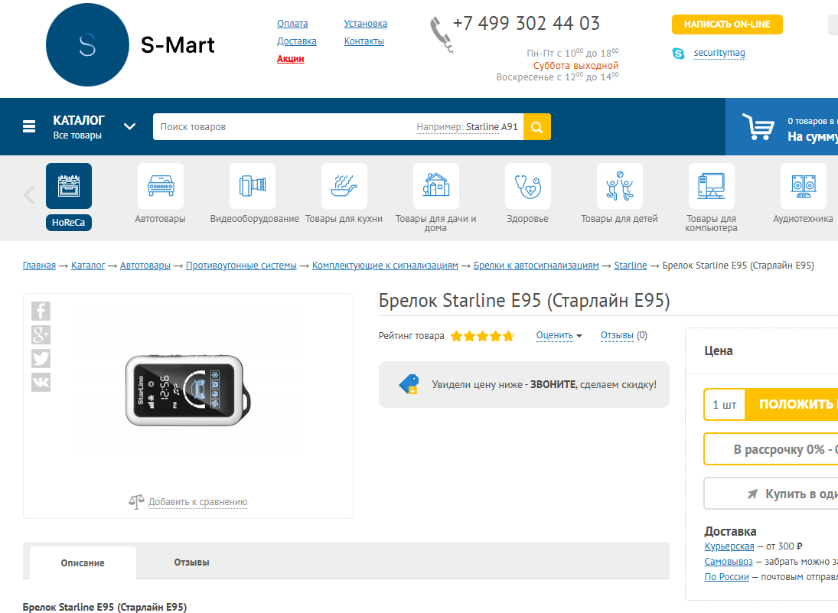Click the Написать on-line button
Image resolution: width=838 pixels, height=613 pixels.
click(727, 24)
